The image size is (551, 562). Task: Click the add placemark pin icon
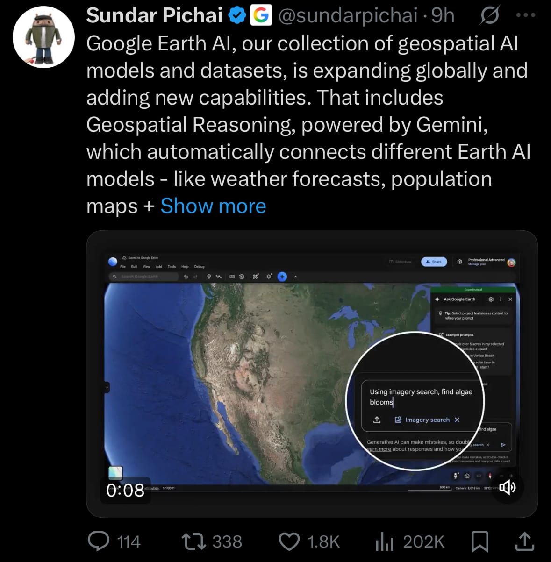pos(209,277)
